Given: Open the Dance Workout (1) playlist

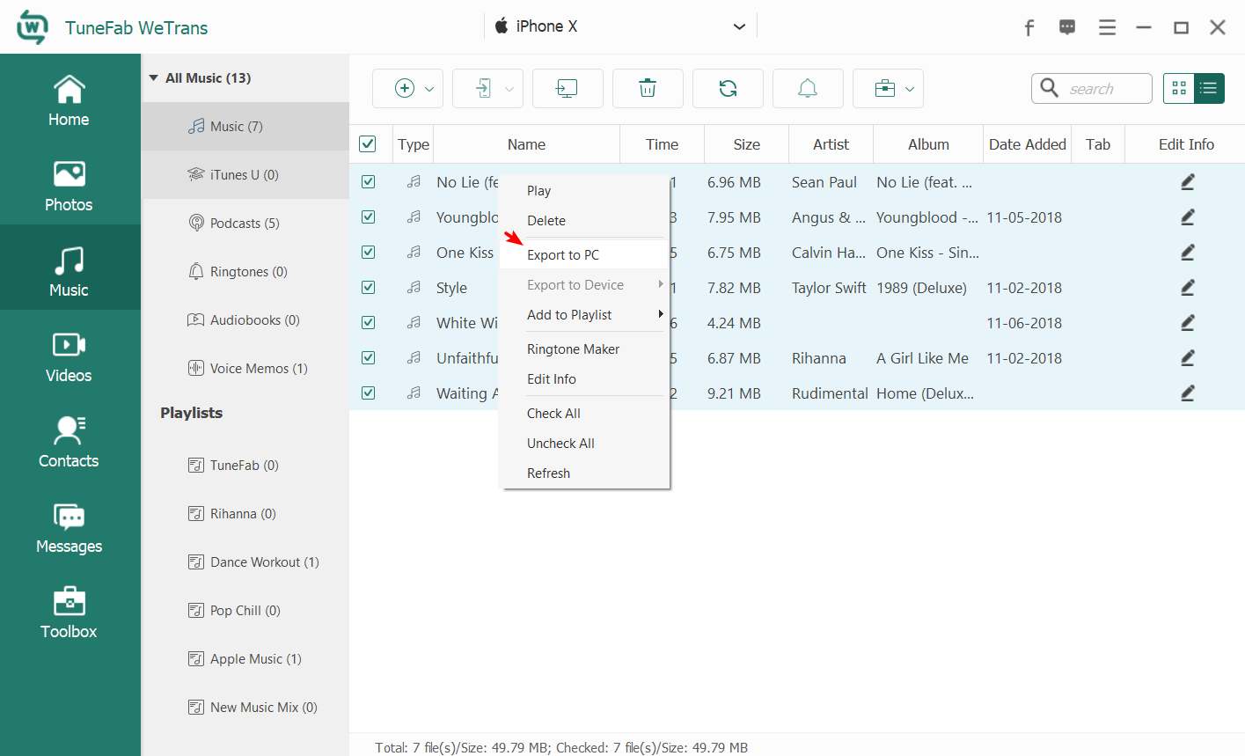Looking at the screenshot, I should point(245,562).
